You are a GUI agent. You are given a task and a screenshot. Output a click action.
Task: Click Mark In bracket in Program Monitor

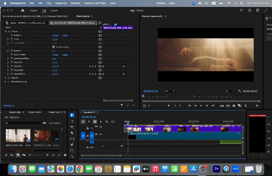point(175,106)
